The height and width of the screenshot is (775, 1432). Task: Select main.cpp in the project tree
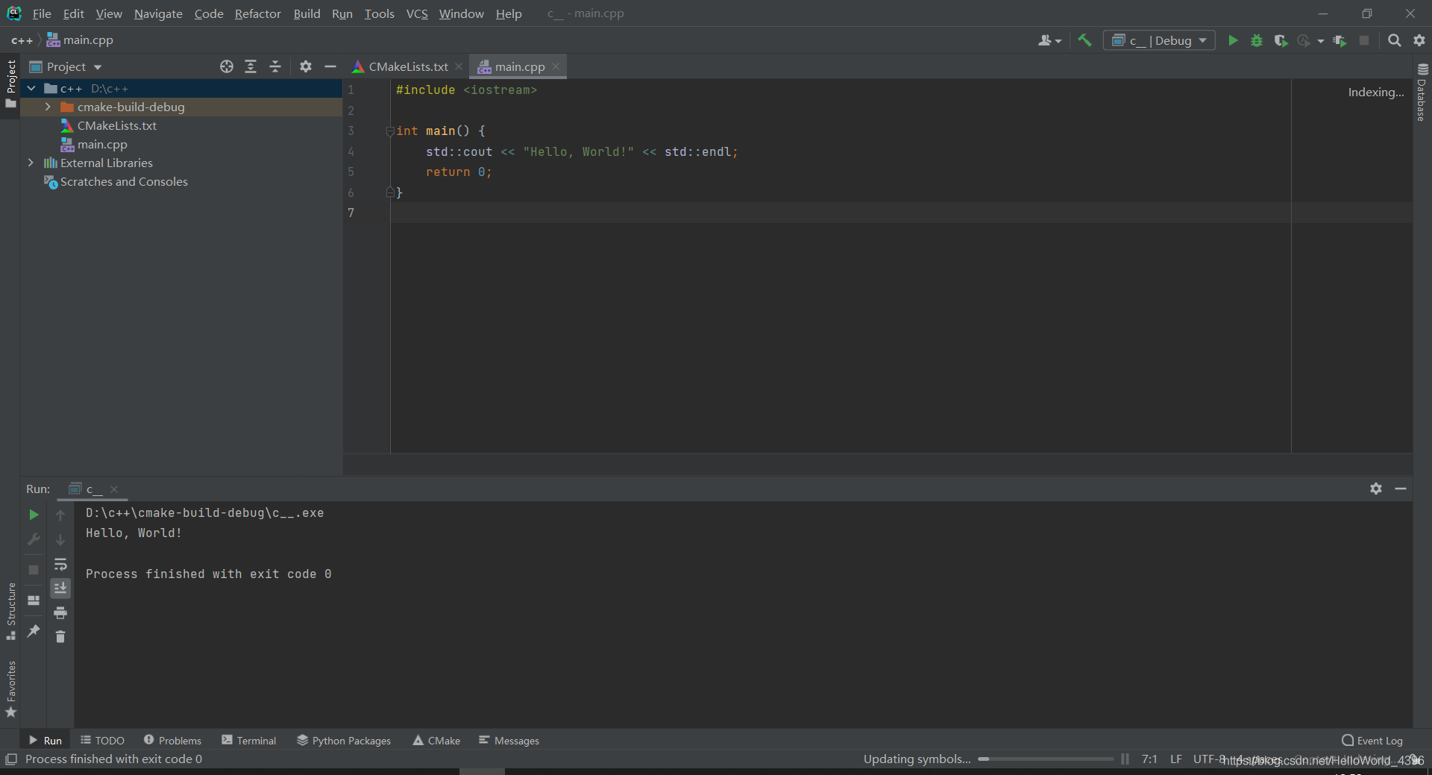[102, 144]
